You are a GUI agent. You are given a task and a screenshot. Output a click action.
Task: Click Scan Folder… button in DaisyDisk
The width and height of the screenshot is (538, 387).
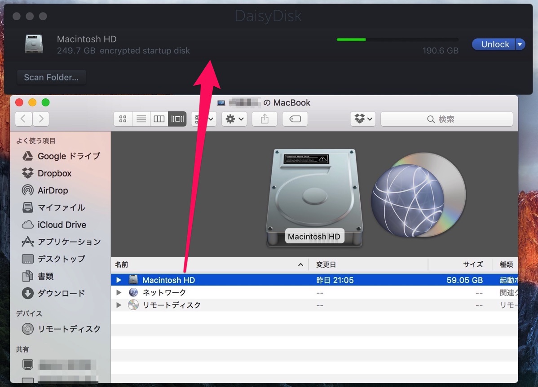(x=51, y=77)
